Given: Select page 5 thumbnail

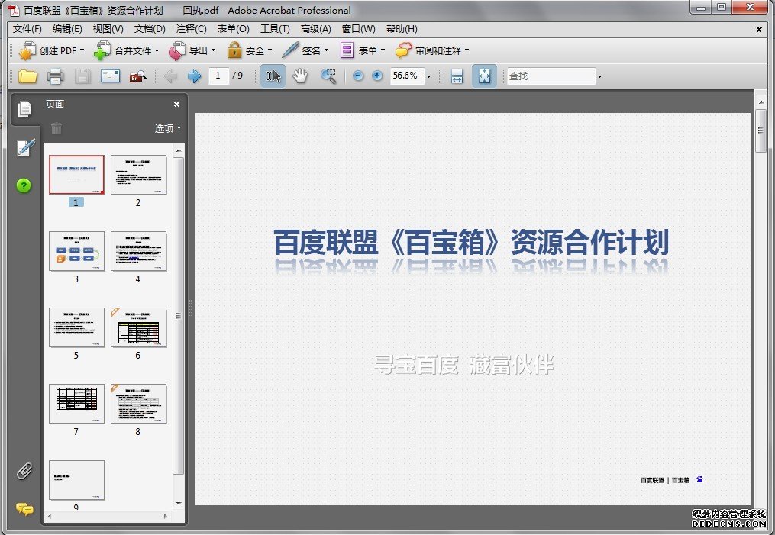Looking at the screenshot, I should point(76,327).
